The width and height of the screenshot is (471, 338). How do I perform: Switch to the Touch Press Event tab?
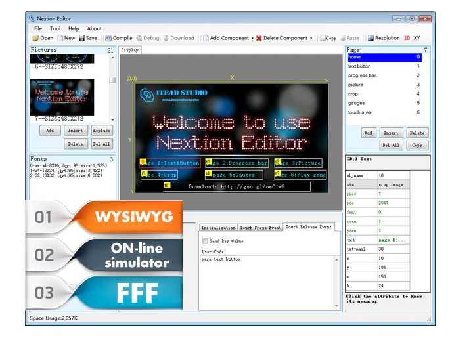[260, 228]
